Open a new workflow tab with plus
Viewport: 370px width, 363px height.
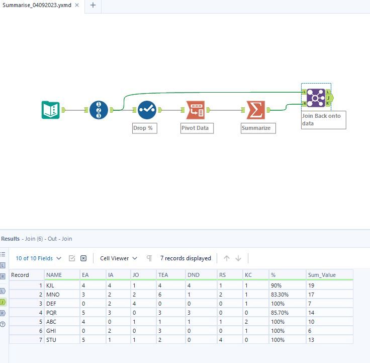point(93,5)
